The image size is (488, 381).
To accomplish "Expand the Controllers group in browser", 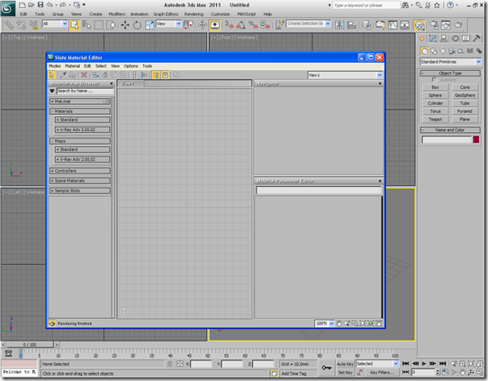I will (x=80, y=171).
